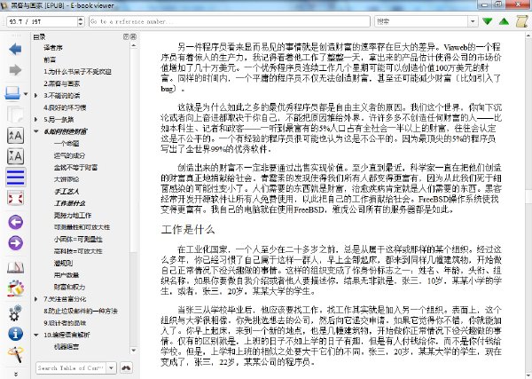Click the Search Table of Contents field
Screen dimensions: 532x379
pyautogui.click(x=71, y=367)
